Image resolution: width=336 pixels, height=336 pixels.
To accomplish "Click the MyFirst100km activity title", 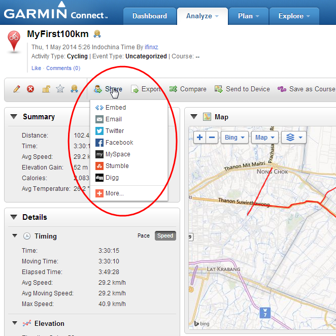I will coord(58,34).
